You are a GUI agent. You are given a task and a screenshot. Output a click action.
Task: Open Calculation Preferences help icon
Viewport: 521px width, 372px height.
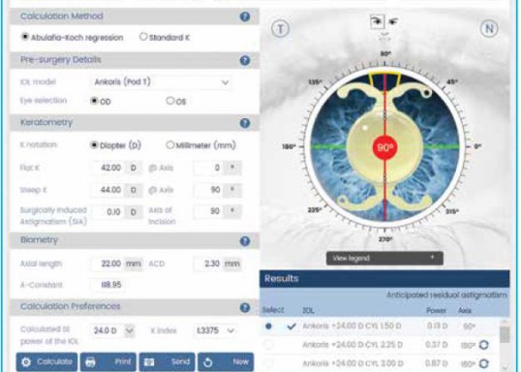(x=245, y=307)
